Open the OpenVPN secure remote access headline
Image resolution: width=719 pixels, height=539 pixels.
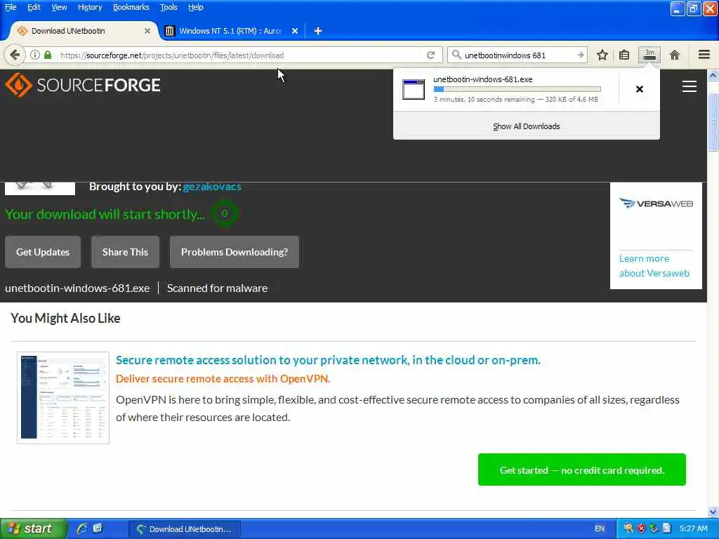pyautogui.click(x=329, y=360)
